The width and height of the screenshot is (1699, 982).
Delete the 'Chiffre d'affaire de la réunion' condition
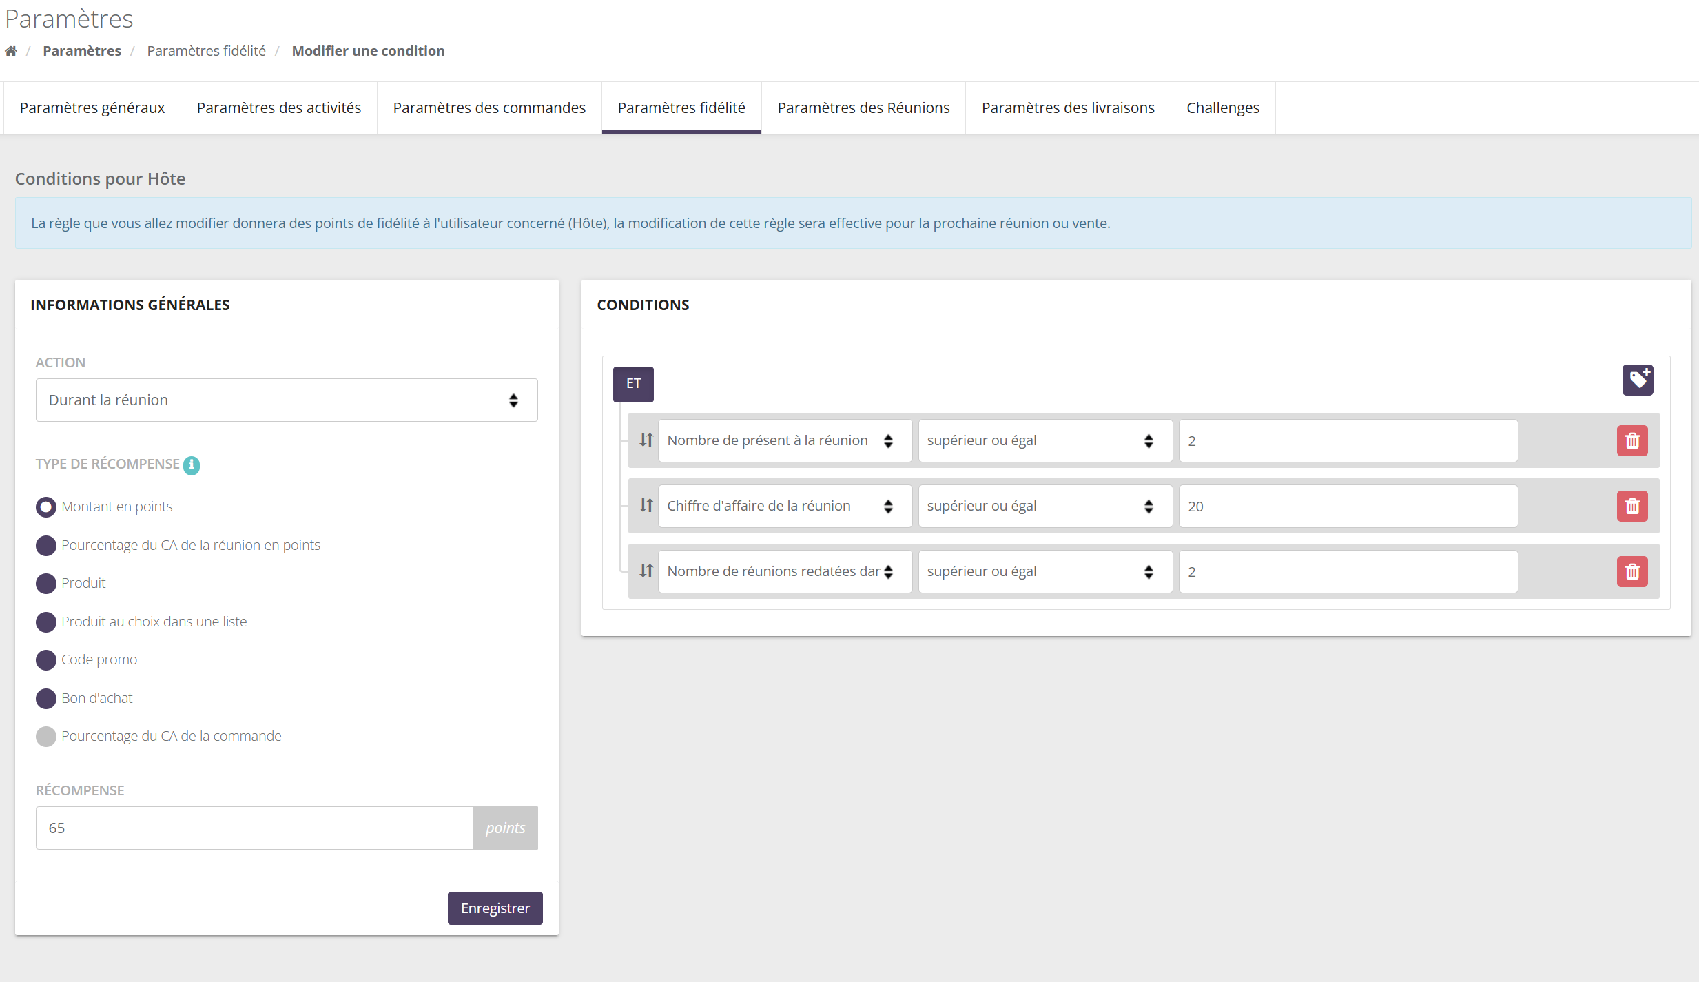[x=1632, y=507]
